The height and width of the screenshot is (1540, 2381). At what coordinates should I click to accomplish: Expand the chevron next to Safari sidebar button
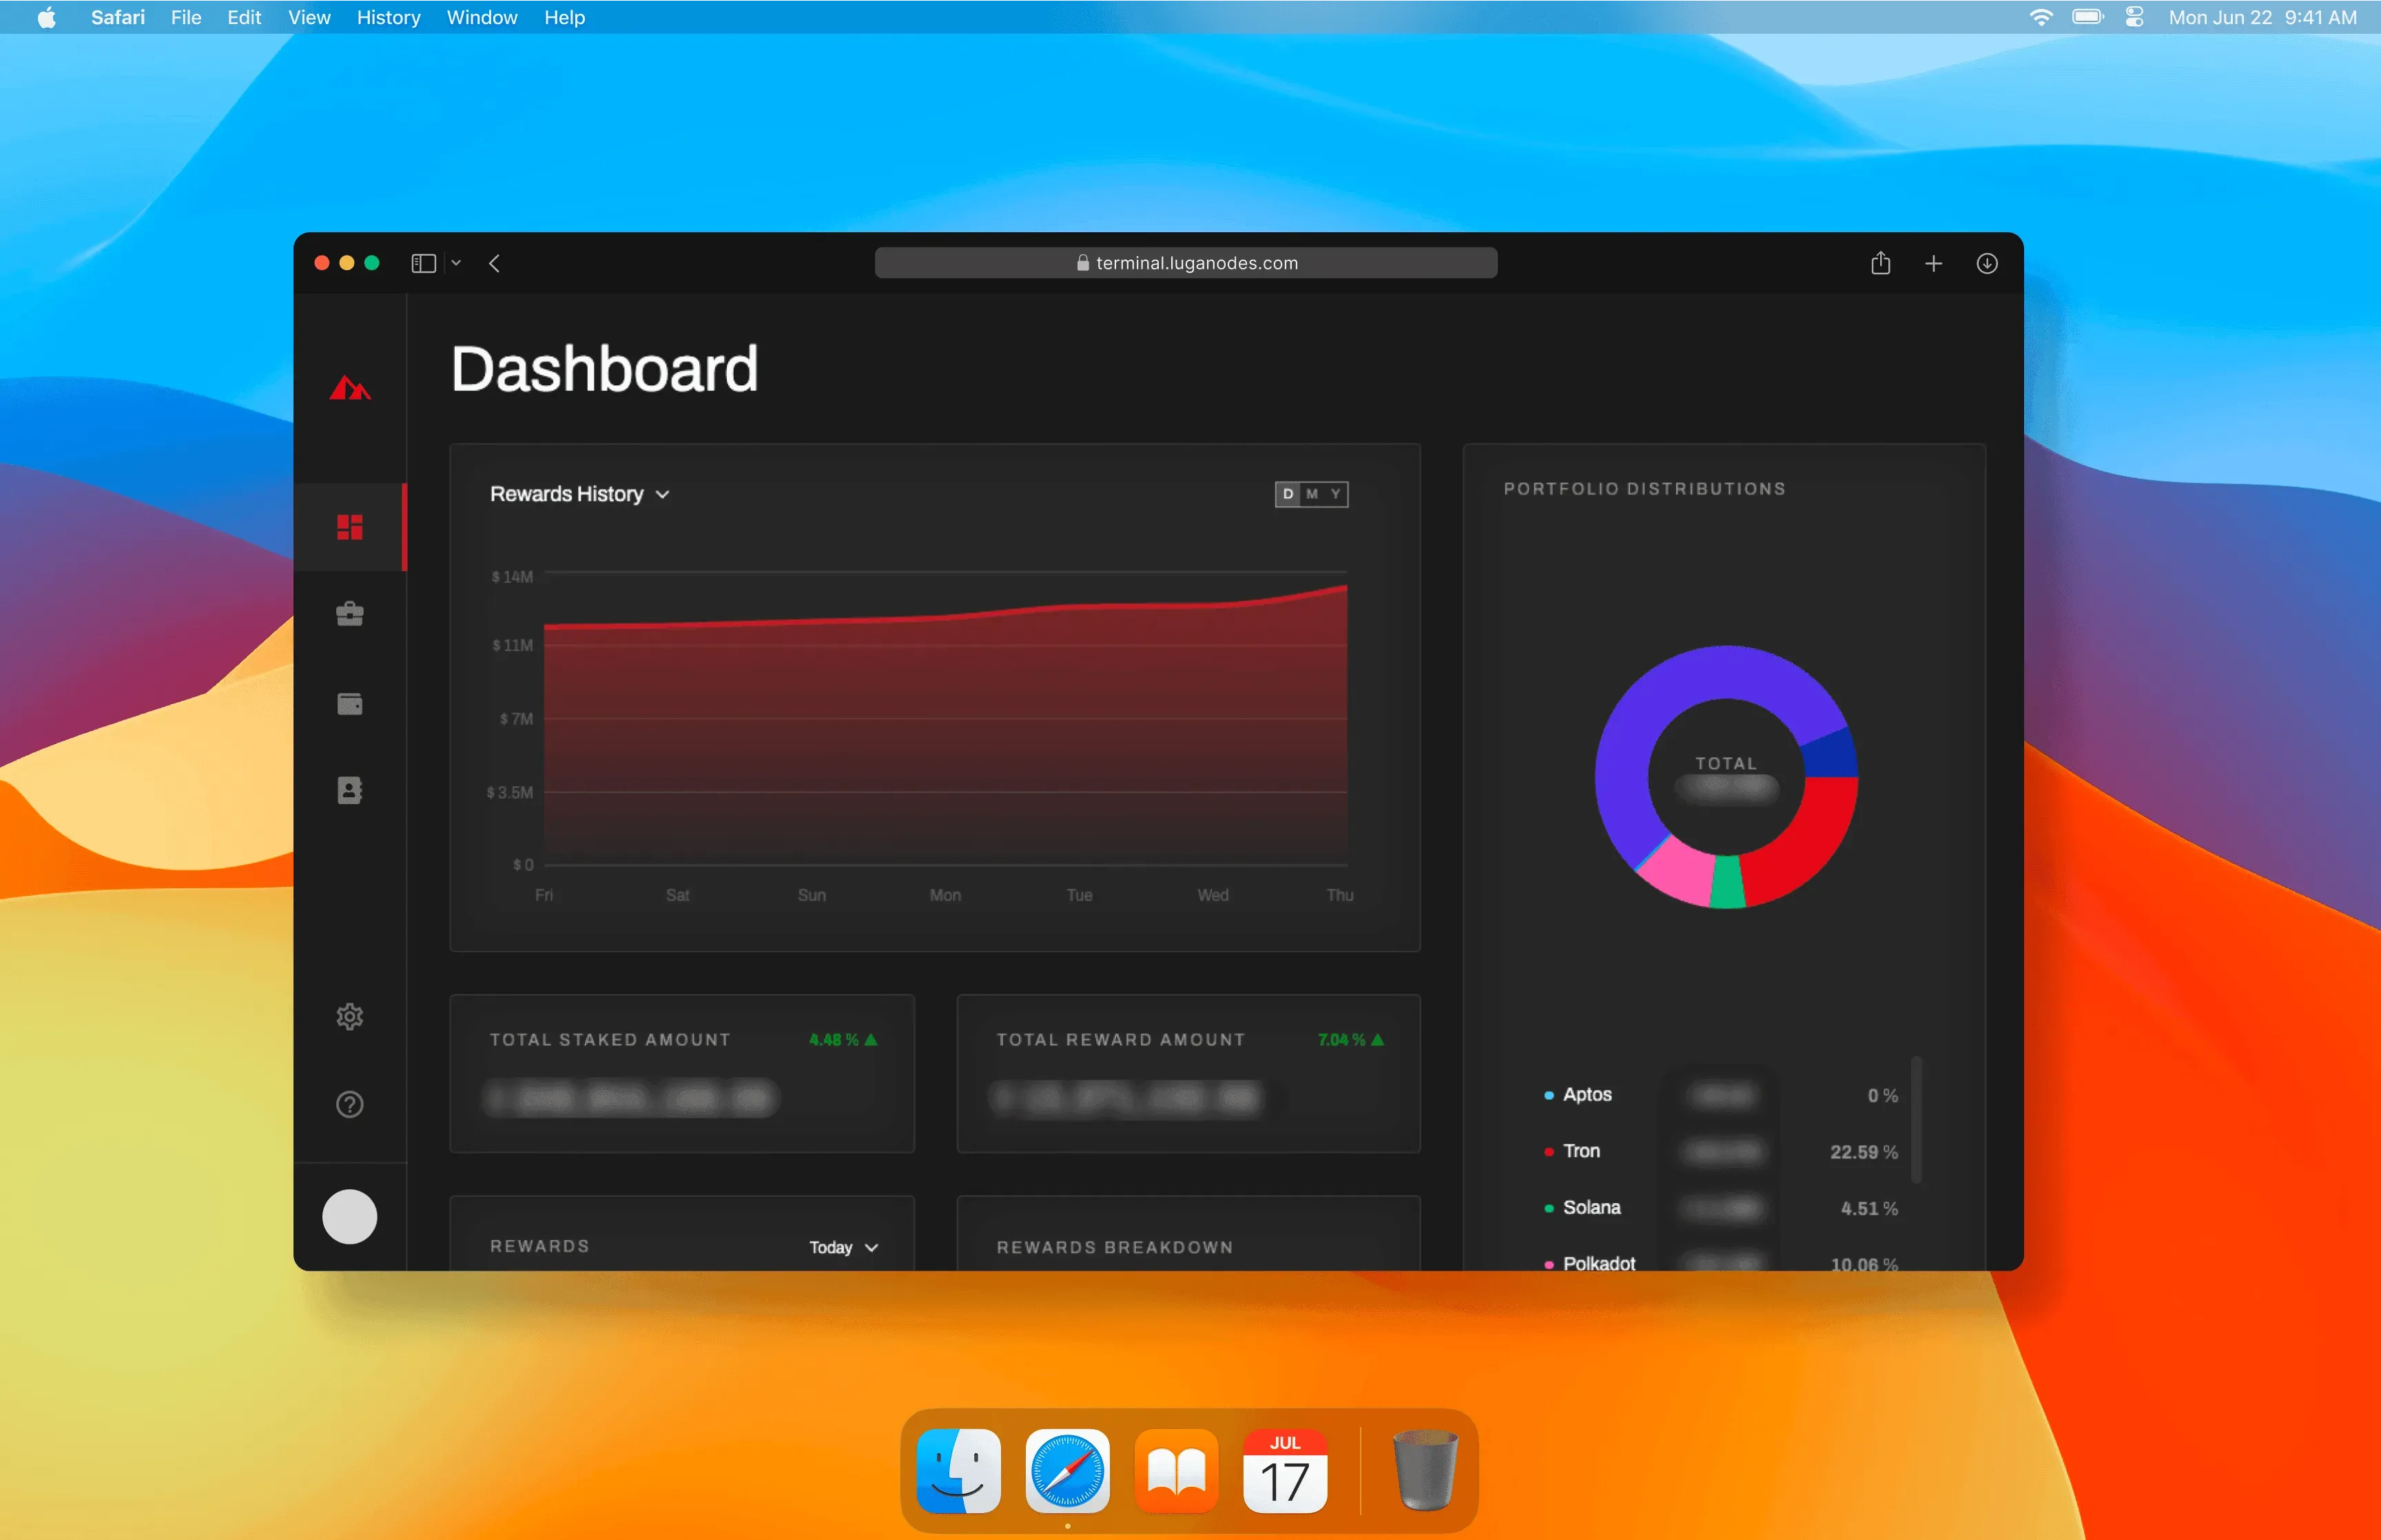coord(456,263)
